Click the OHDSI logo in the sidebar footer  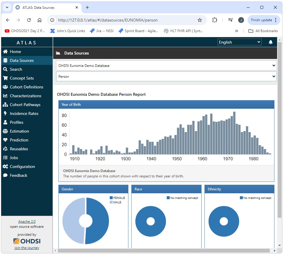click(x=27, y=241)
